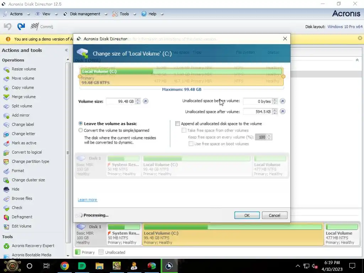Screen dimensions: 364x273
Task: Click the left resize handle of volume bar
Action: tap(80, 76)
